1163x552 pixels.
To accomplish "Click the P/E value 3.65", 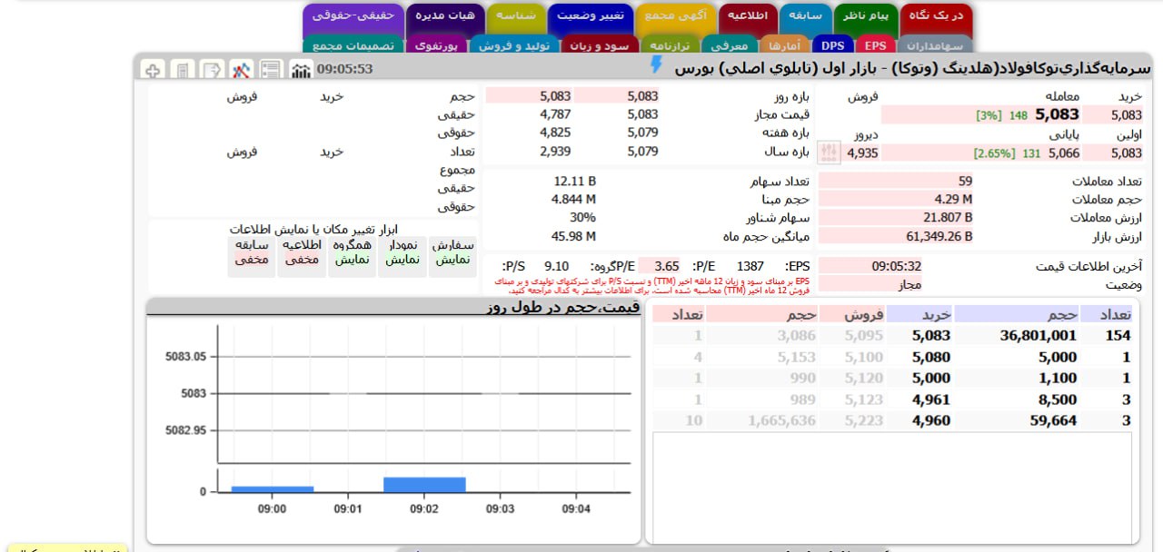I will [x=666, y=266].
